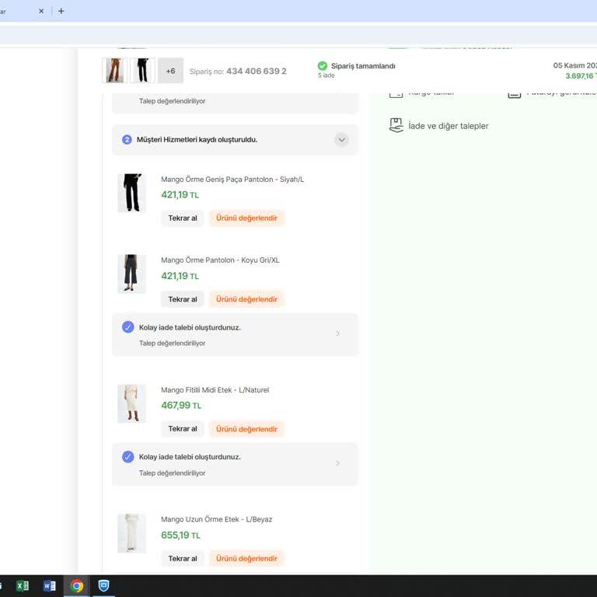Click Ürünü değerlendir for Geniş Paça Pantolon Siyah/L

(246, 218)
